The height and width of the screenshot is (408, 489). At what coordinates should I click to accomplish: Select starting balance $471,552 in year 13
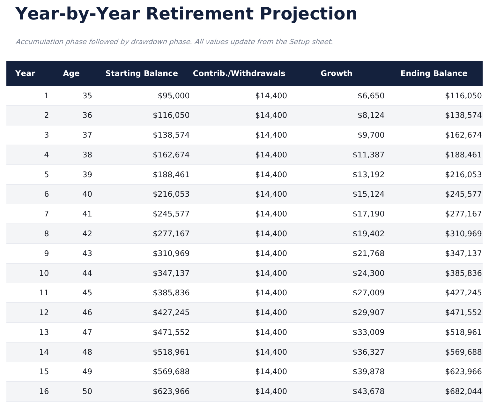coord(171,332)
